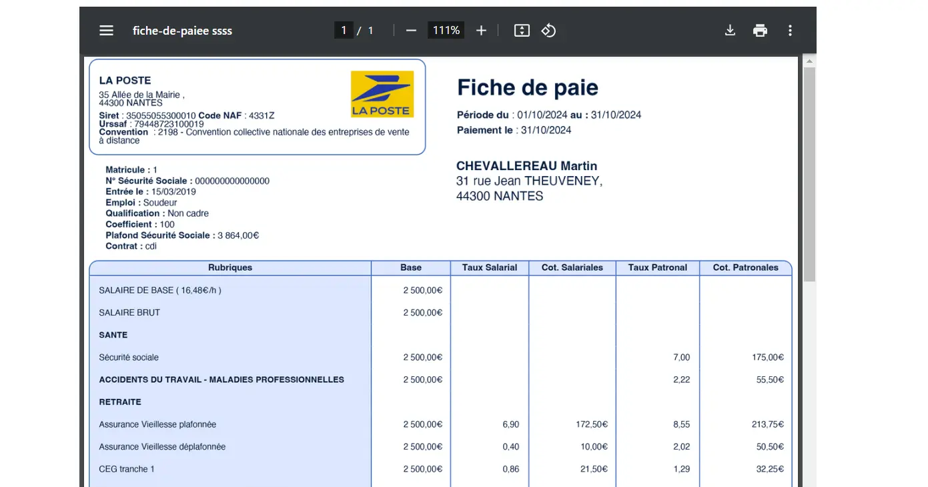Screen dimensions: 928x487
Task: Click the Fiche de paie heading
Action: coord(527,87)
